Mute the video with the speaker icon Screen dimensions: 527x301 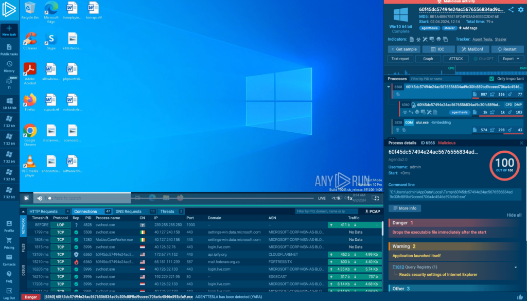(x=39, y=198)
